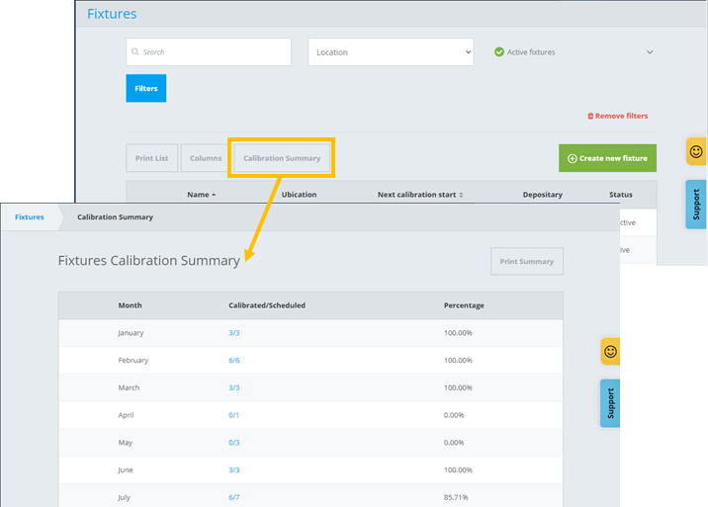Image resolution: width=708 pixels, height=507 pixels.
Task: Sort by Next calibration start arrows
Action: 461,195
